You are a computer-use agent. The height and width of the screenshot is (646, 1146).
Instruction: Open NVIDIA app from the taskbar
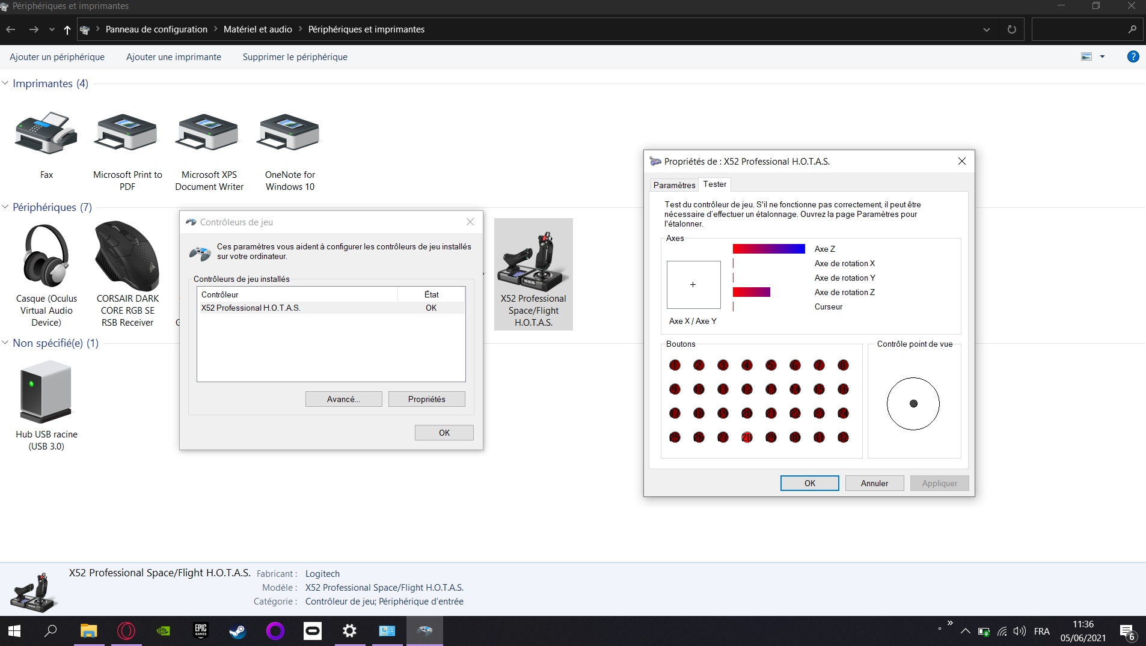[163, 631]
